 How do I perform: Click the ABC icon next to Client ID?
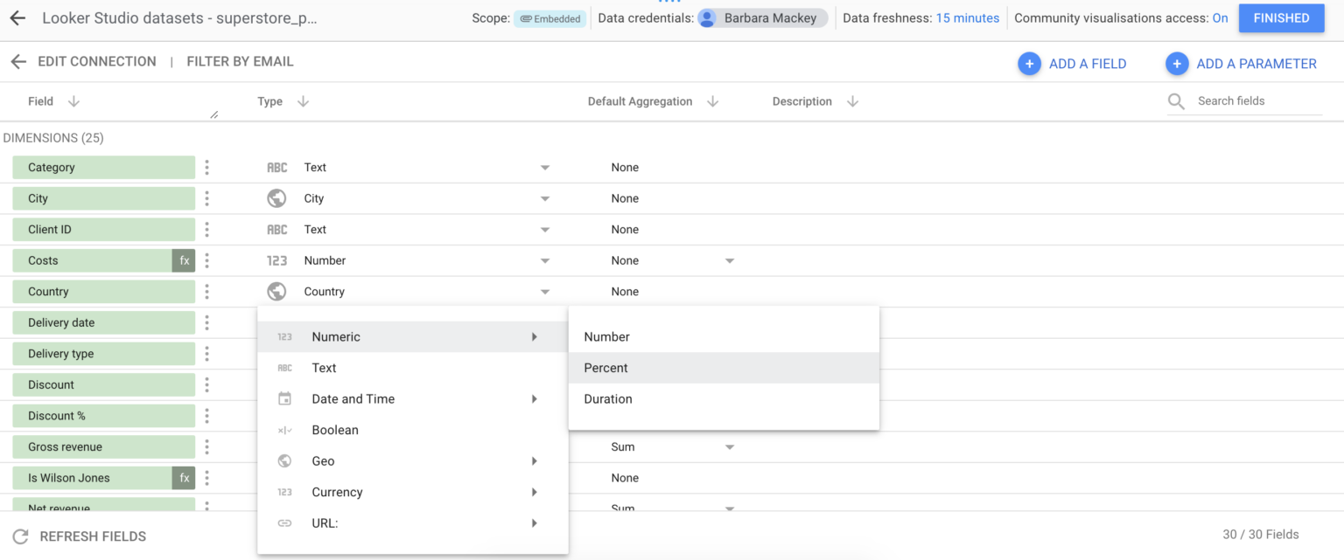coord(276,229)
